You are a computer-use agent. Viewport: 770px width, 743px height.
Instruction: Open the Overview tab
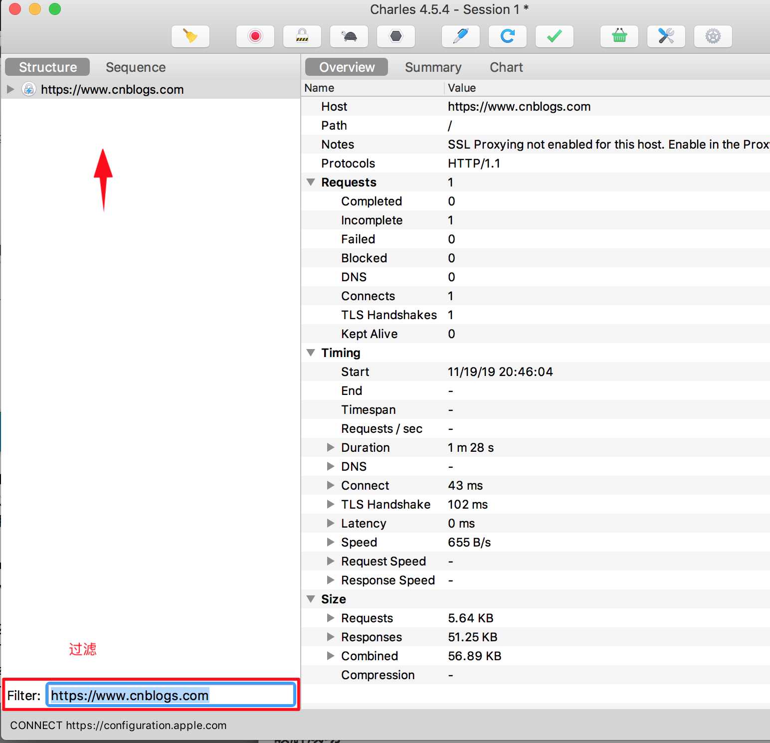click(347, 67)
